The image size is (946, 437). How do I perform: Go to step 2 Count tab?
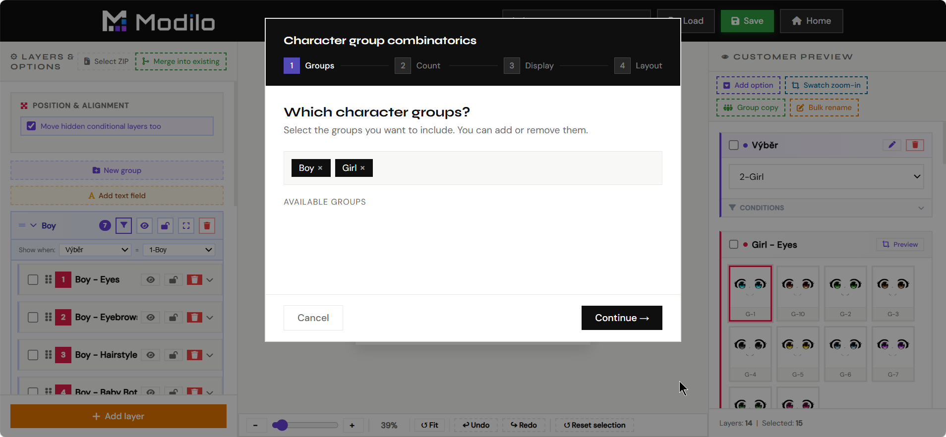click(x=418, y=65)
